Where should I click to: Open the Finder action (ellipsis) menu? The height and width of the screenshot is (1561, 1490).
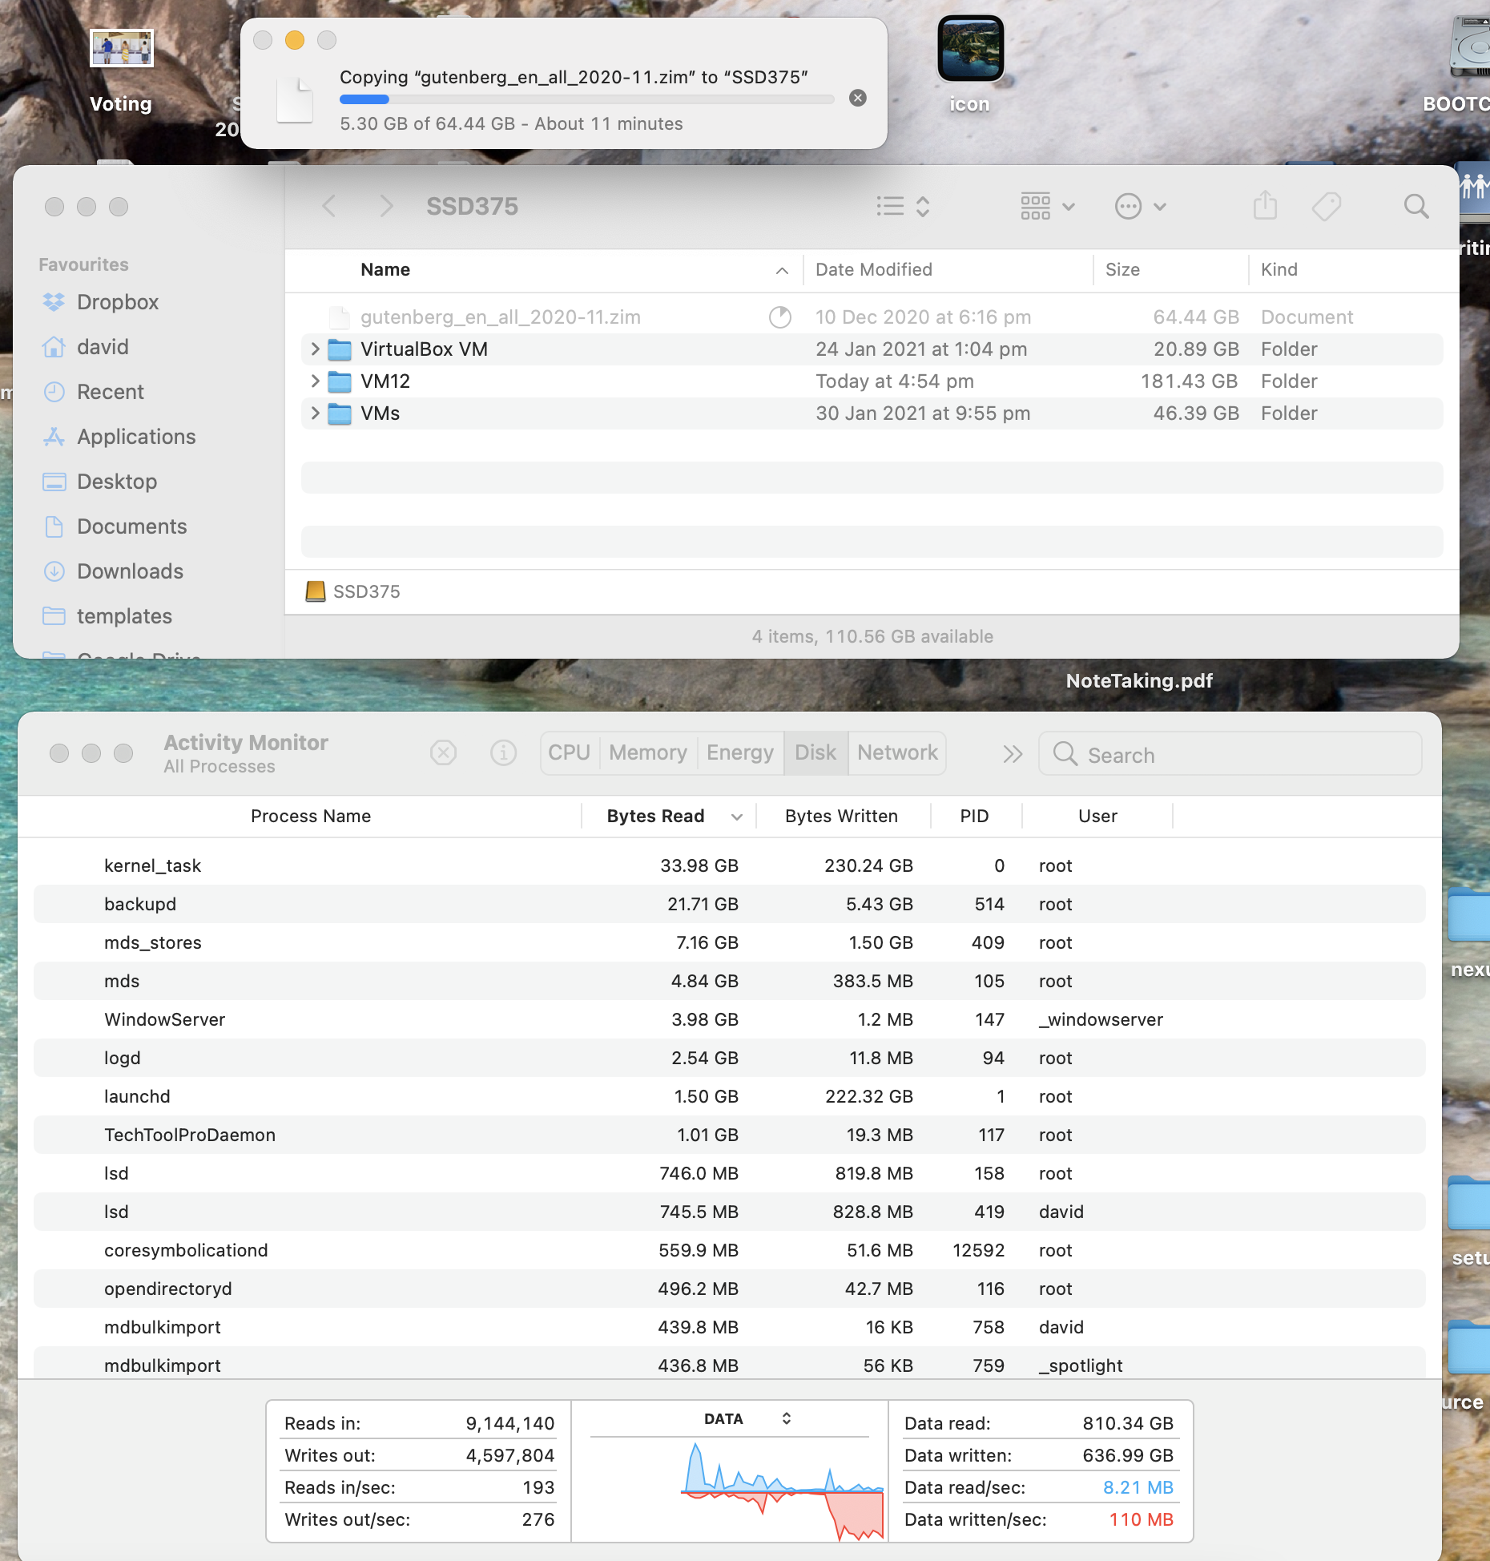coord(1140,207)
